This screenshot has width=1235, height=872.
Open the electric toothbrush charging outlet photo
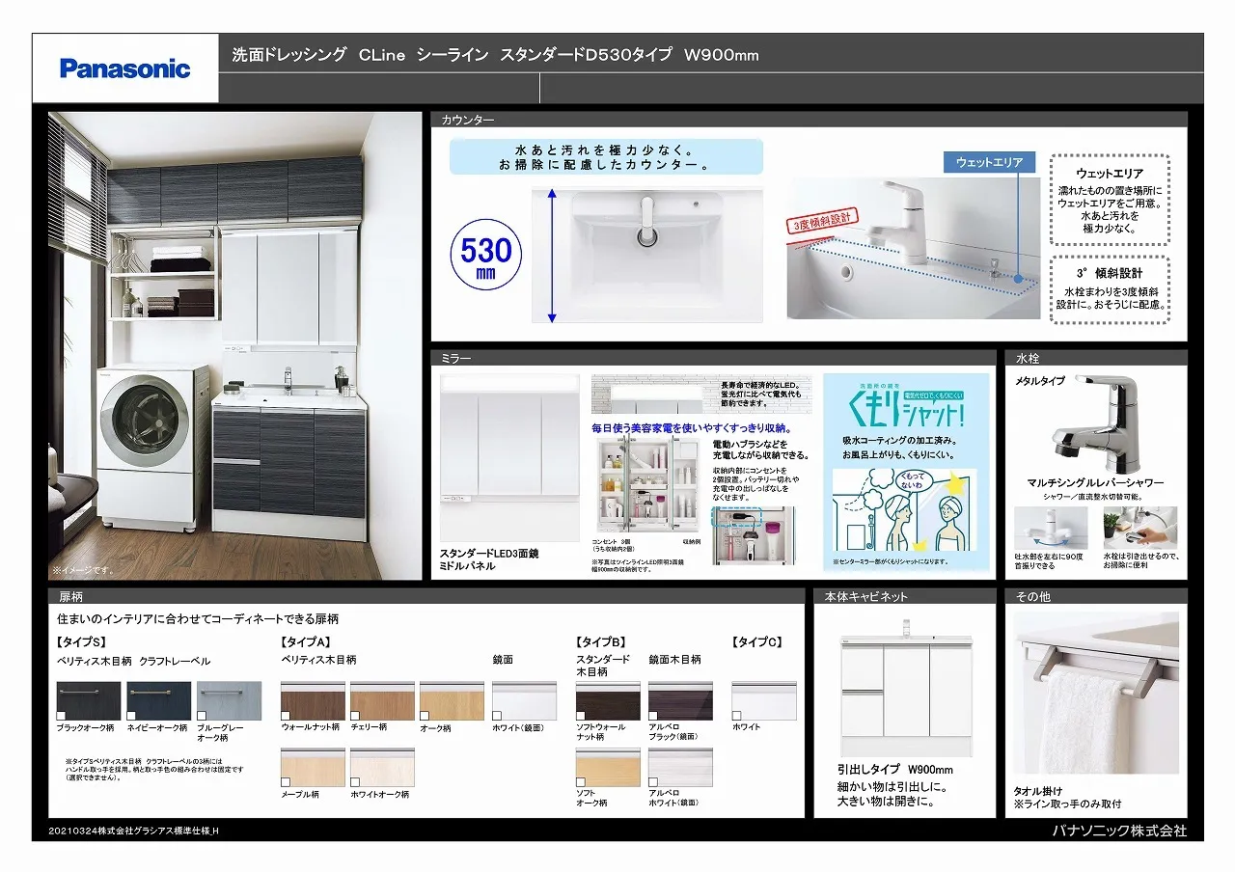[754, 534]
